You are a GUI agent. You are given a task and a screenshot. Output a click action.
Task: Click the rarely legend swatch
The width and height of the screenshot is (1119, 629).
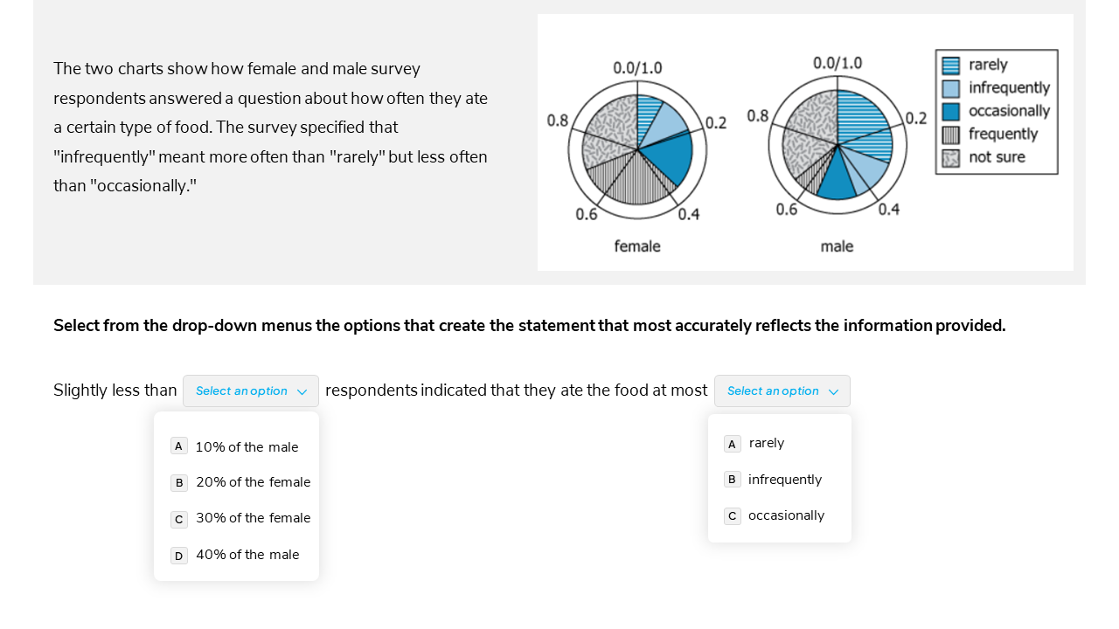pos(949,64)
